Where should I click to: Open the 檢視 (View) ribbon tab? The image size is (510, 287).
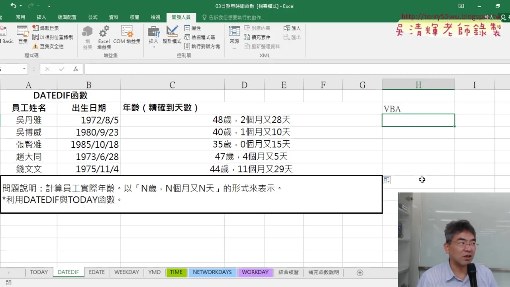[155, 17]
